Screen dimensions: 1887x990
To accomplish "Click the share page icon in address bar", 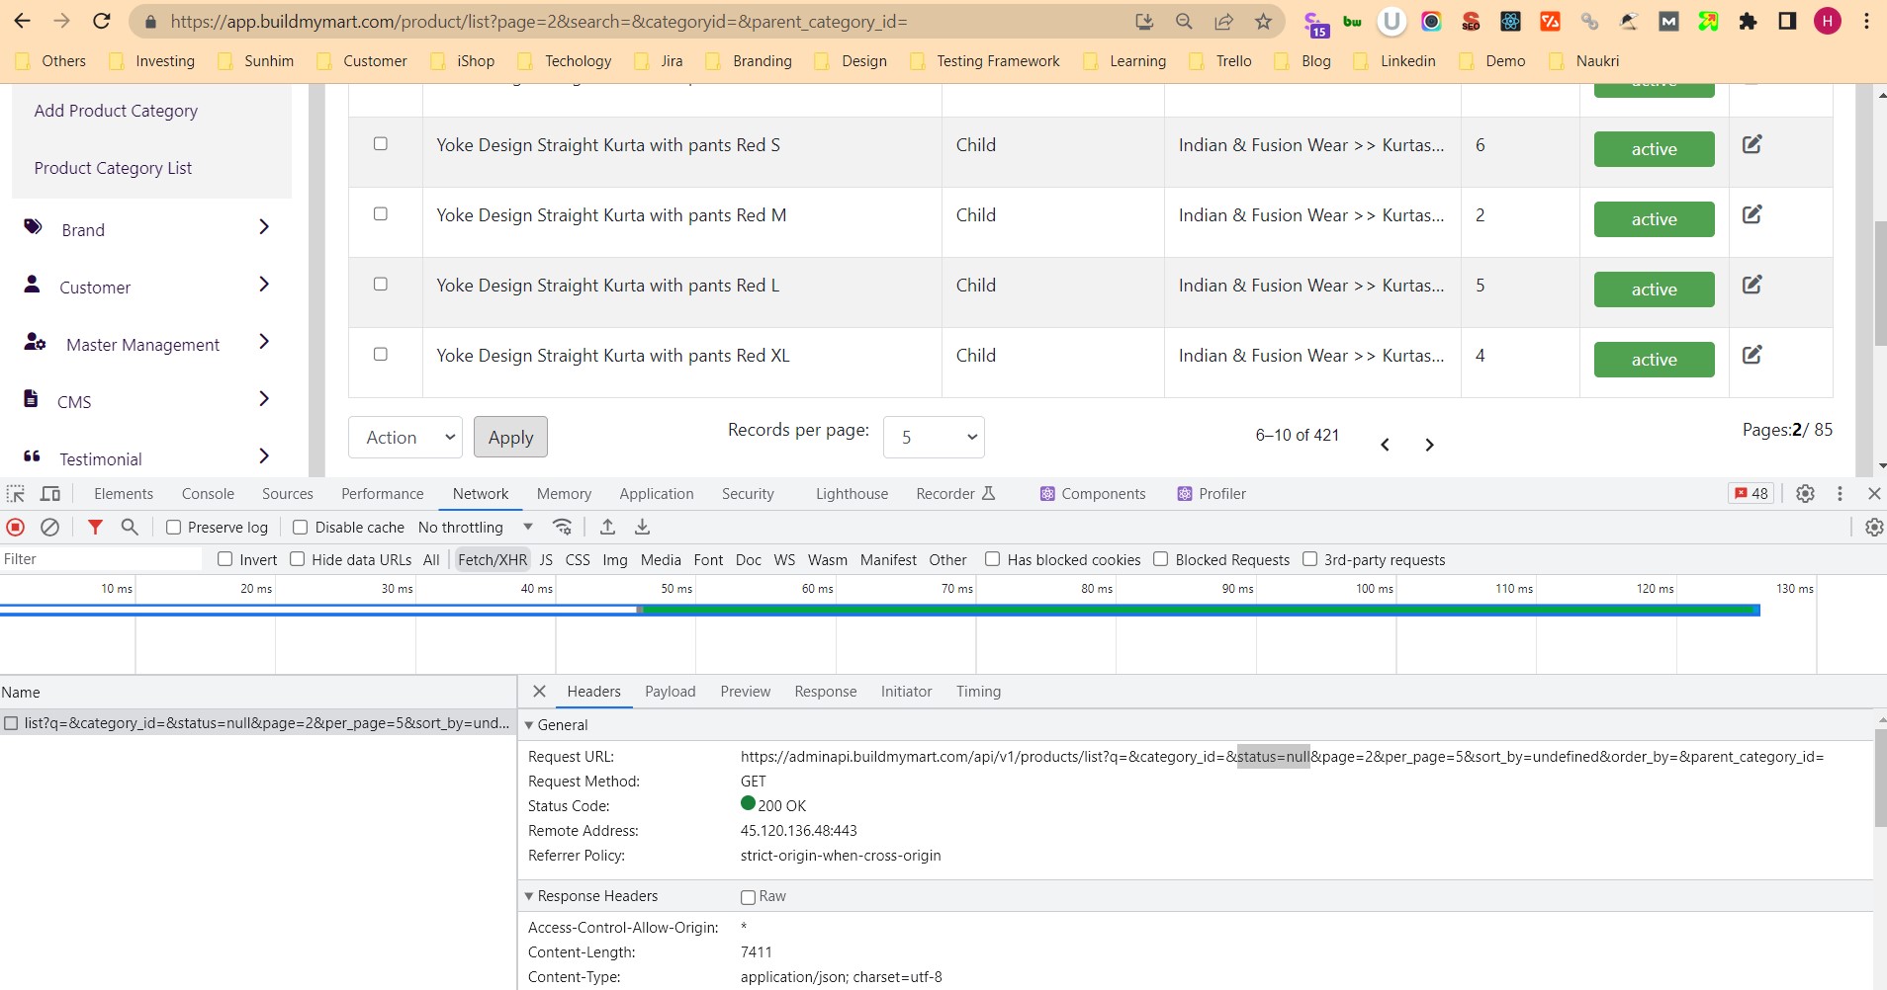I will 1223,22.
